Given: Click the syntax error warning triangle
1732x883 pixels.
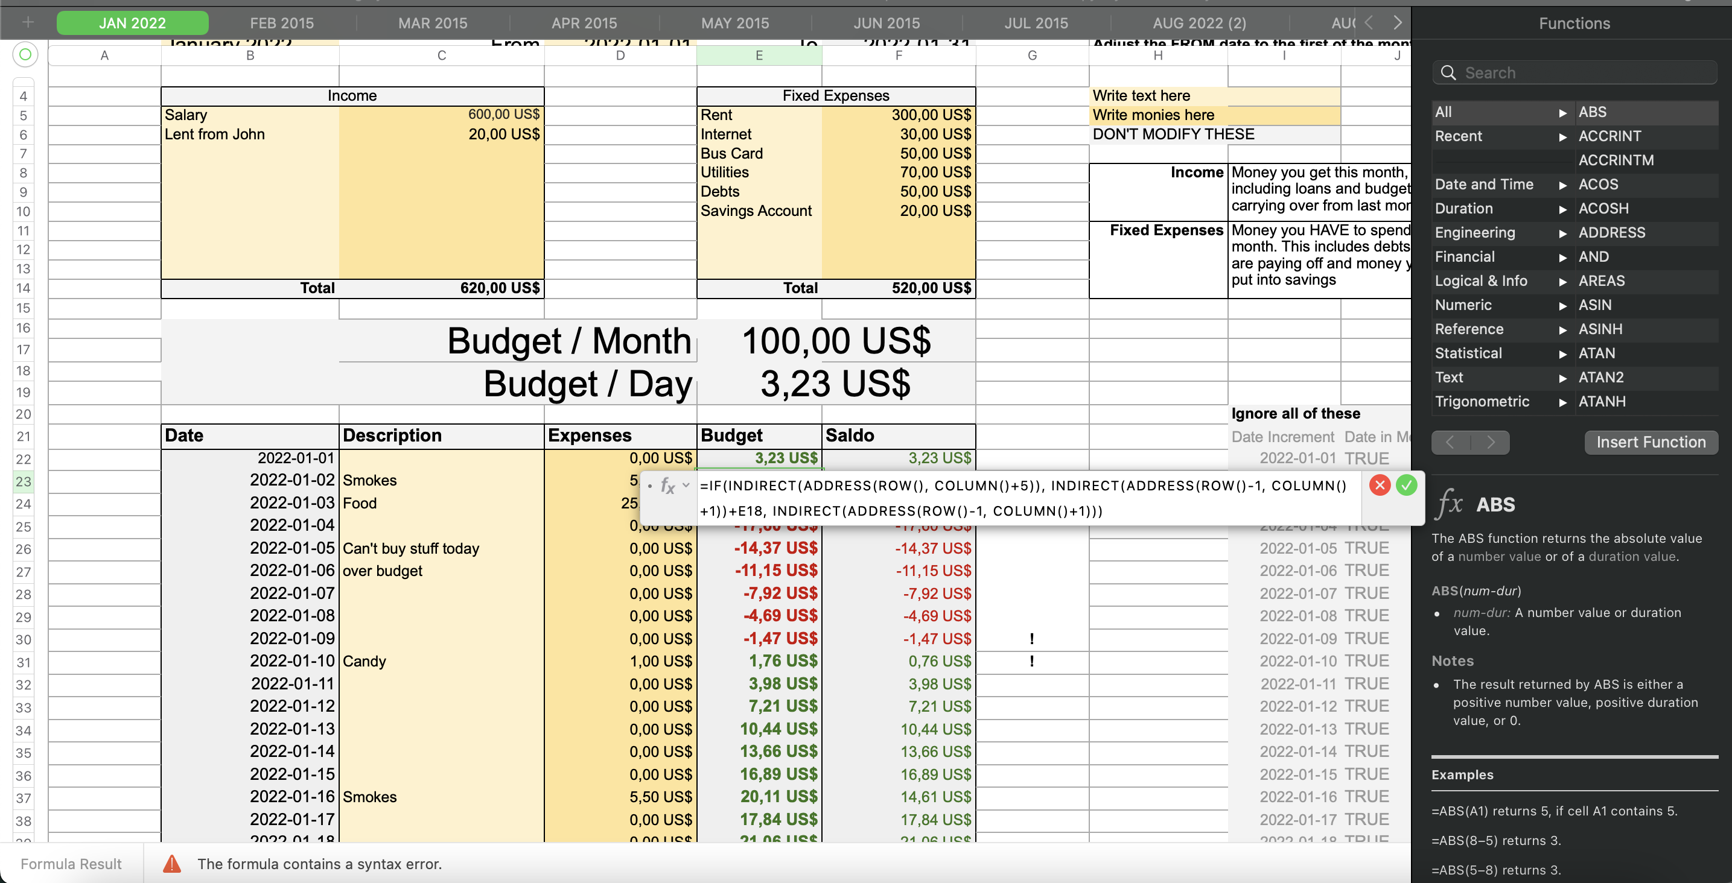Looking at the screenshot, I should 172,864.
